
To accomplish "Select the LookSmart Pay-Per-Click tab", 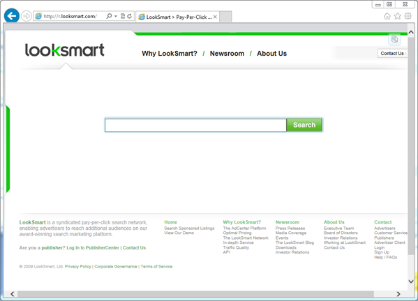I will (x=175, y=17).
